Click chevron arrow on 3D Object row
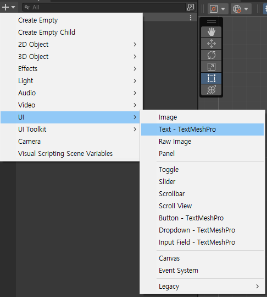 [135, 57]
